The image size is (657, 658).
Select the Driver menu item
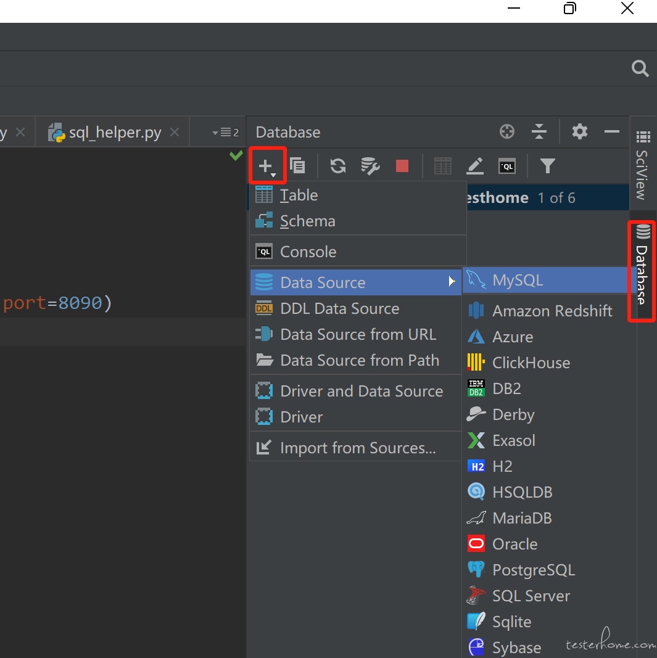[355, 417]
